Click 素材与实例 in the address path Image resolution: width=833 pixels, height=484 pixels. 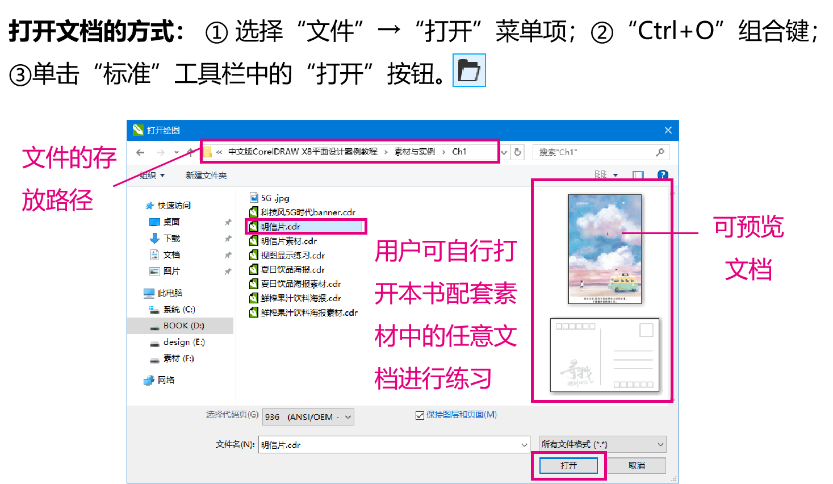coord(415,152)
